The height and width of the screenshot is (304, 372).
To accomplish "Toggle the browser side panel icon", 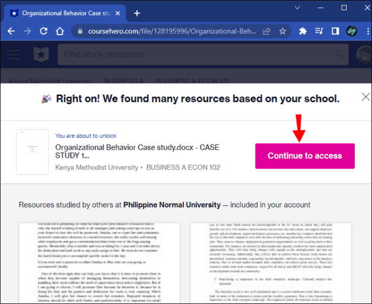I will point(335,31).
